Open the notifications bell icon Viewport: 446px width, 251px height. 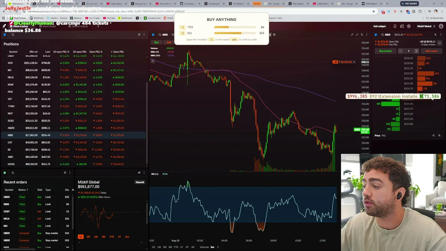pos(395,26)
